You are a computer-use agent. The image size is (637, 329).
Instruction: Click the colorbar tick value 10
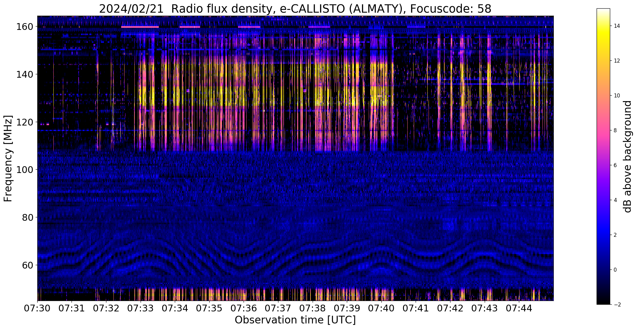coord(617,96)
